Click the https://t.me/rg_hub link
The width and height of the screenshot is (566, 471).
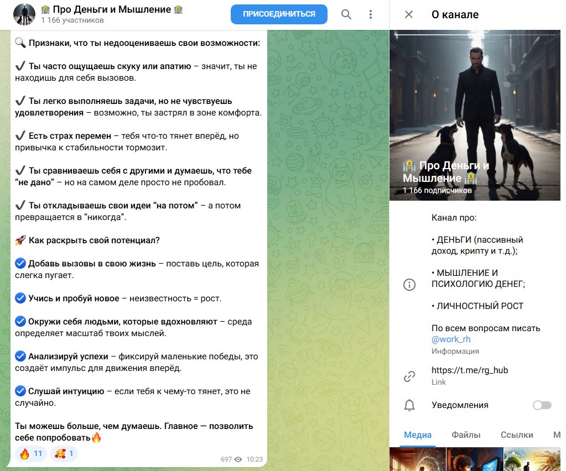tap(470, 370)
